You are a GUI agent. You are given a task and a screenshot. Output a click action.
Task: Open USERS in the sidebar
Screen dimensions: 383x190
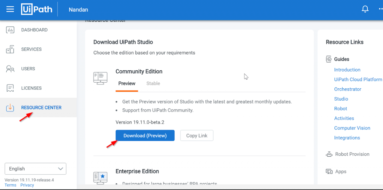tap(28, 69)
